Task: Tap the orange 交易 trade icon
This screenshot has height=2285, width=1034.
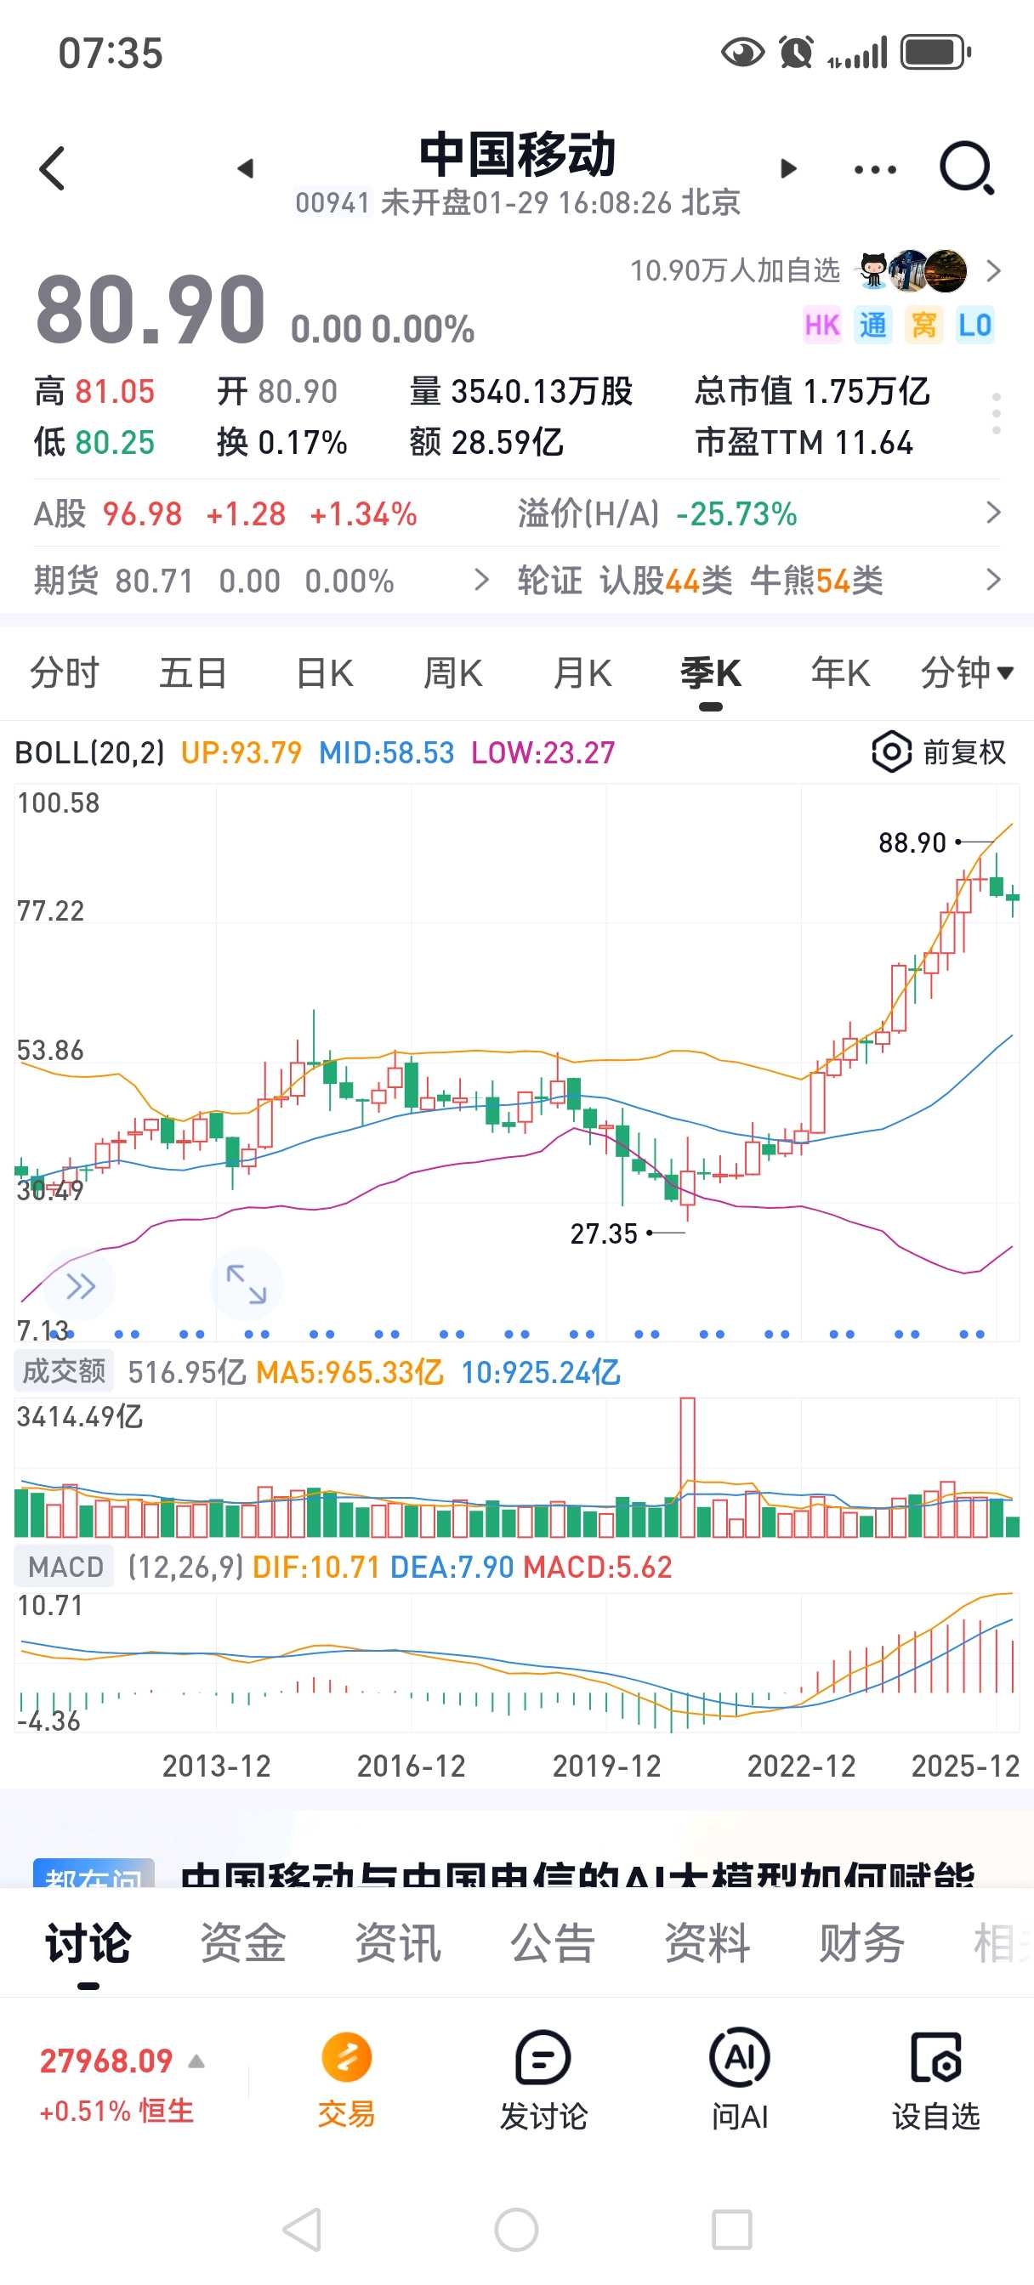Action: point(346,2057)
